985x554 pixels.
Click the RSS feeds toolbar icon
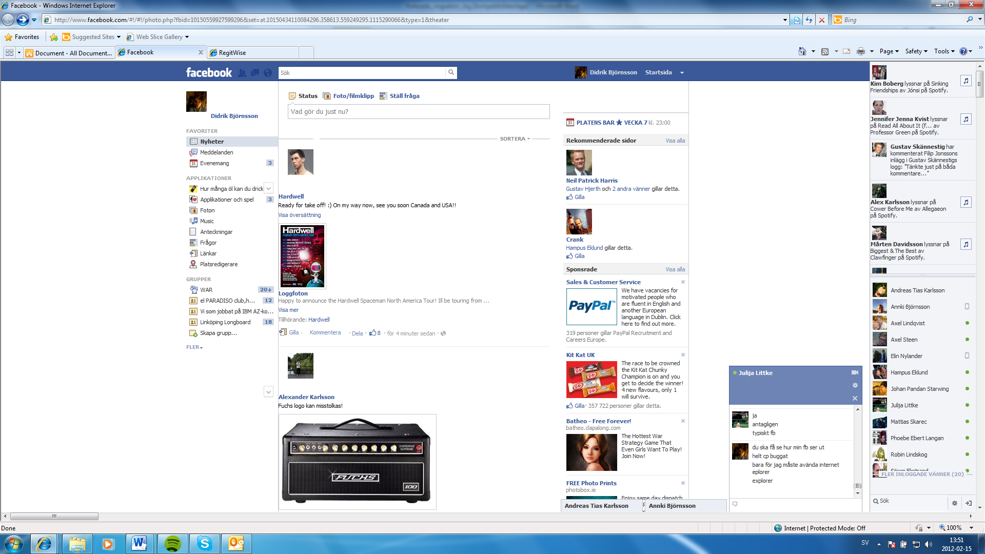tap(825, 51)
